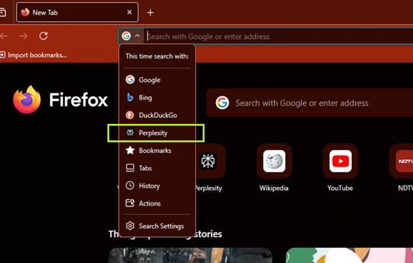Click the DuckDuckGo duck icon

[x=130, y=115]
